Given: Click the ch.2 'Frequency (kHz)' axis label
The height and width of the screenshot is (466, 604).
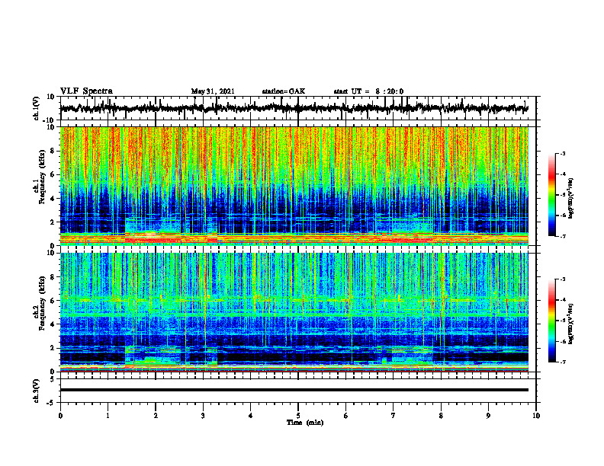Looking at the screenshot, I should pos(42,302).
